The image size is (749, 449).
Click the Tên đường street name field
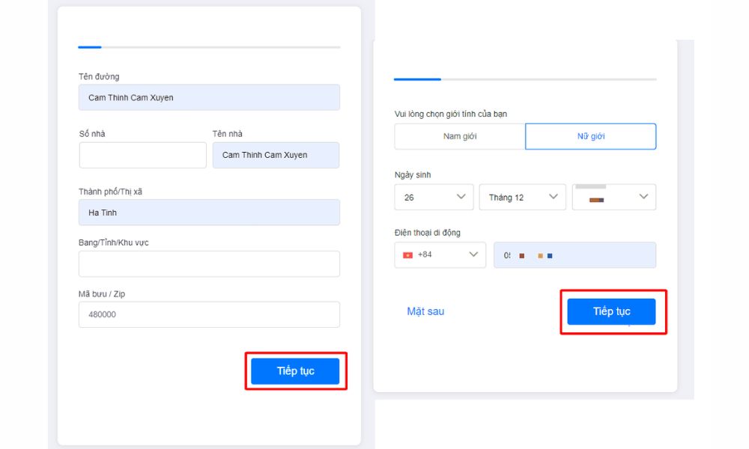click(209, 97)
